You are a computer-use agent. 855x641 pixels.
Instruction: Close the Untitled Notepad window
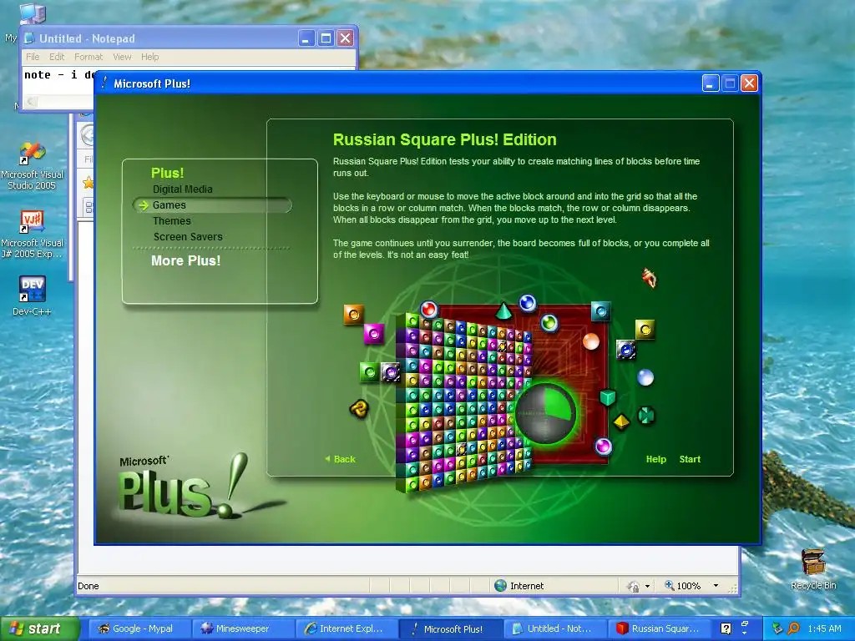coord(345,38)
